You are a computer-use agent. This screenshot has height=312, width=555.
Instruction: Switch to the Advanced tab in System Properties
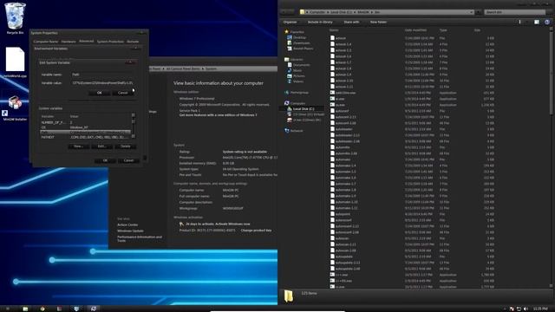click(86, 41)
